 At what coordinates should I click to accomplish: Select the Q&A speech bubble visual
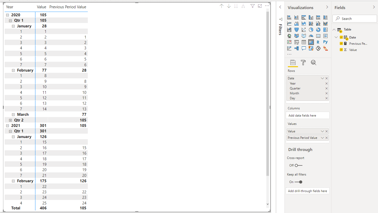coord(304,48)
